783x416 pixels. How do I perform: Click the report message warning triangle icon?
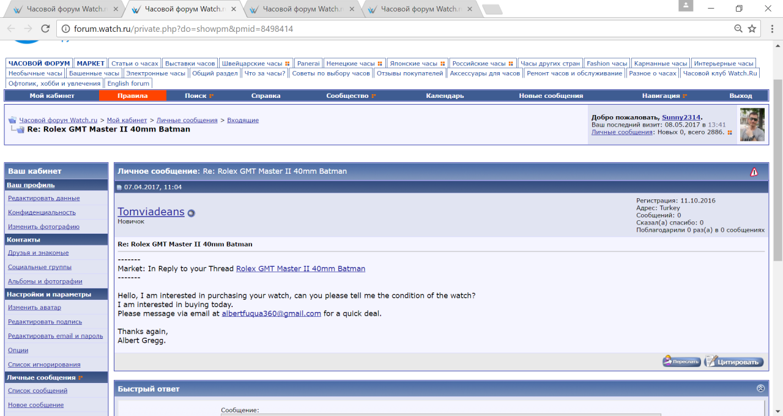[x=754, y=172]
